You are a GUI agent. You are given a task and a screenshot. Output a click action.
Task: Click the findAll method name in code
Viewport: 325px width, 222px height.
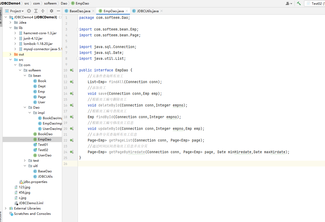click(x=116, y=82)
